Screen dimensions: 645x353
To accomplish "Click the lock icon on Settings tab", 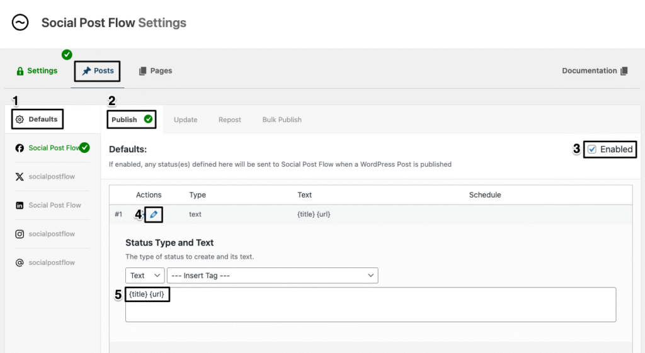I will [x=20, y=71].
